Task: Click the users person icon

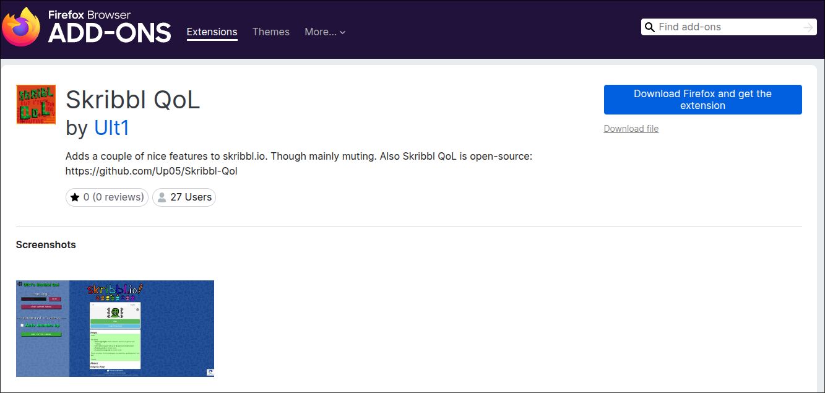Action: 162,197
